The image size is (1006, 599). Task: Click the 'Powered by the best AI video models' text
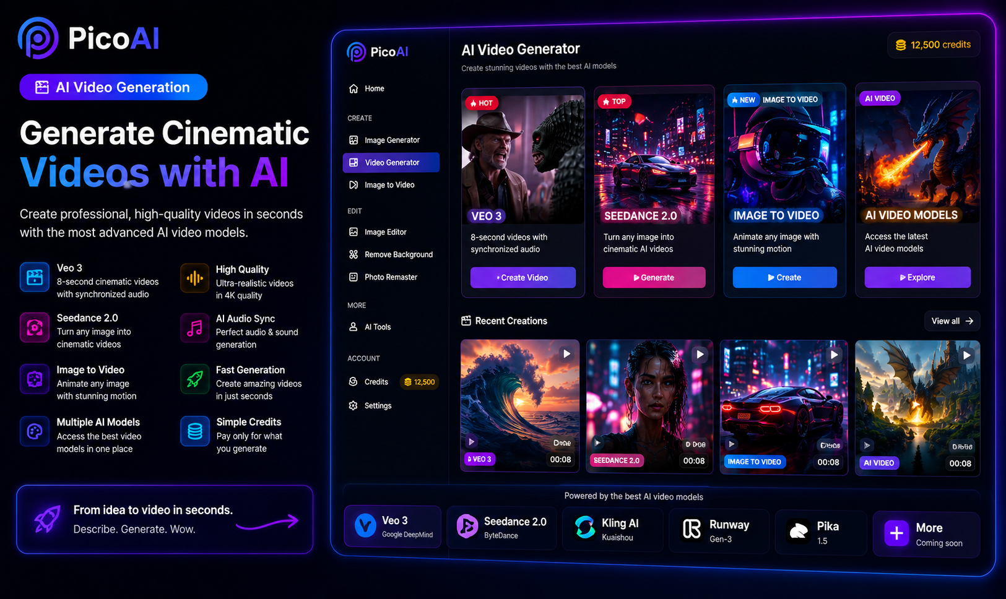coord(633,496)
